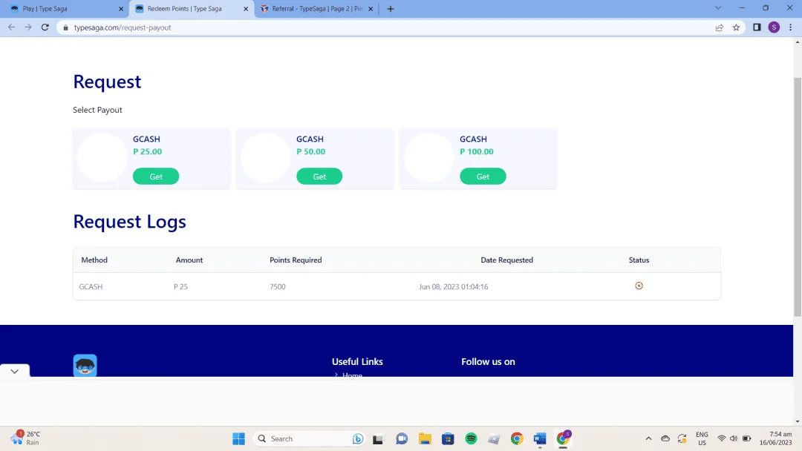
Task: Open Microsoft Store from taskbar
Action: (448, 438)
